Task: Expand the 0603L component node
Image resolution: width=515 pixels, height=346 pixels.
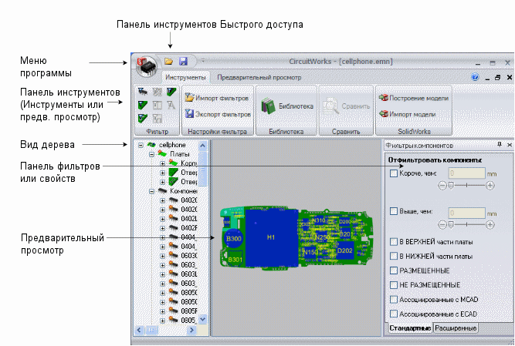Action: pyautogui.click(x=163, y=274)
